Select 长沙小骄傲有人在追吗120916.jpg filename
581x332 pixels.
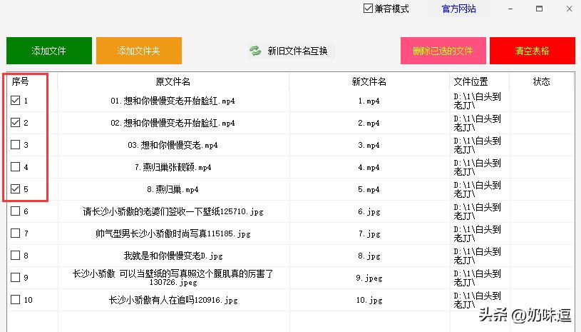click(173, 300)
